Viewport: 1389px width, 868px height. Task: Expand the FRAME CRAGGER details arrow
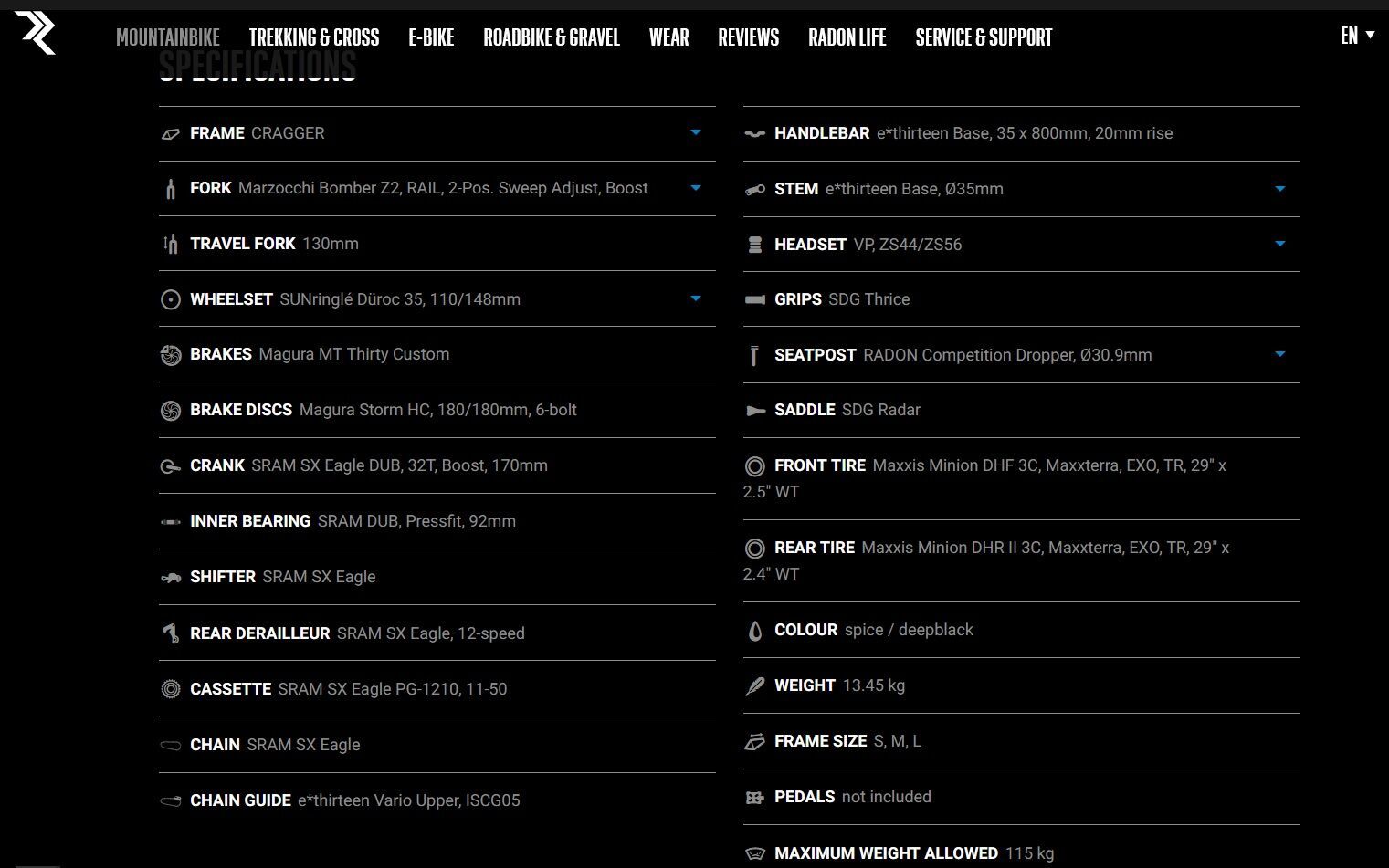click(696, 133)
